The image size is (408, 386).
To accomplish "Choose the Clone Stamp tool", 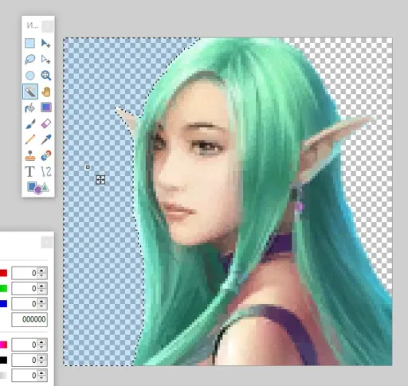I will tap(29, 156).
